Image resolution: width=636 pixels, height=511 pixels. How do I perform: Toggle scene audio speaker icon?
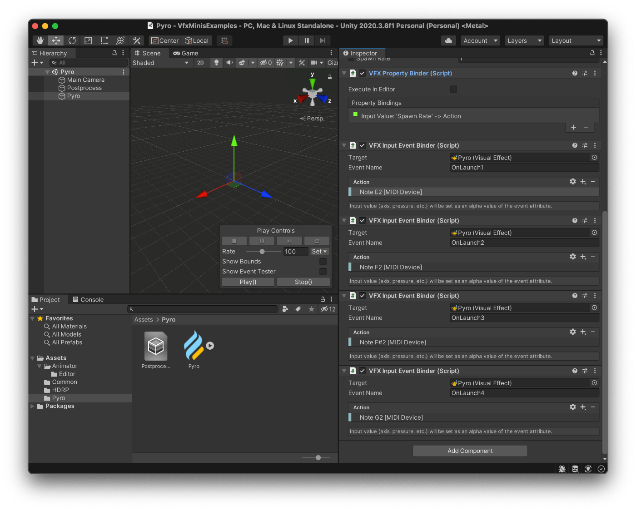229,63
